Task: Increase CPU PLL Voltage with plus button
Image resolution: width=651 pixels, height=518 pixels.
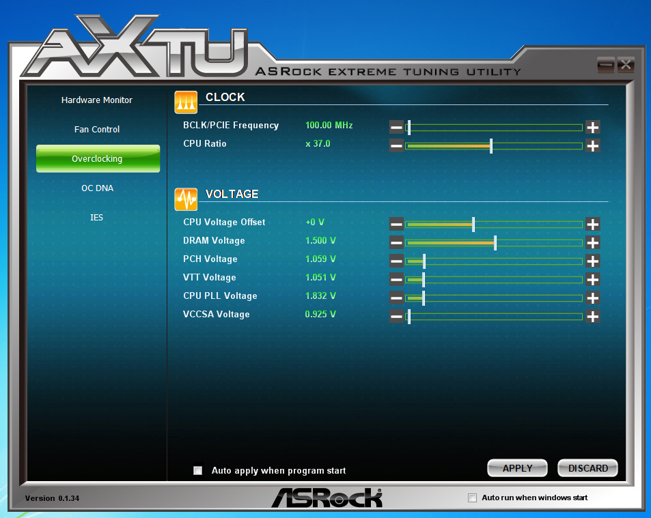Action: 592,298
